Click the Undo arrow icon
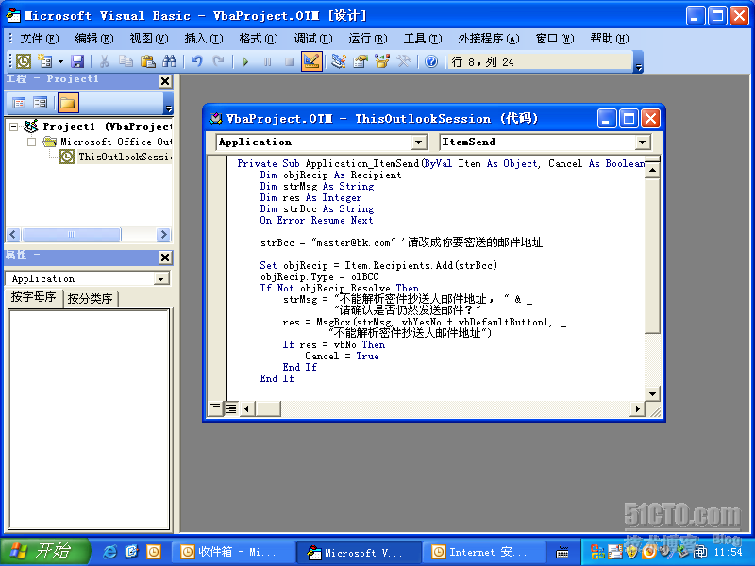755x566 pixels. coord(196,61)
